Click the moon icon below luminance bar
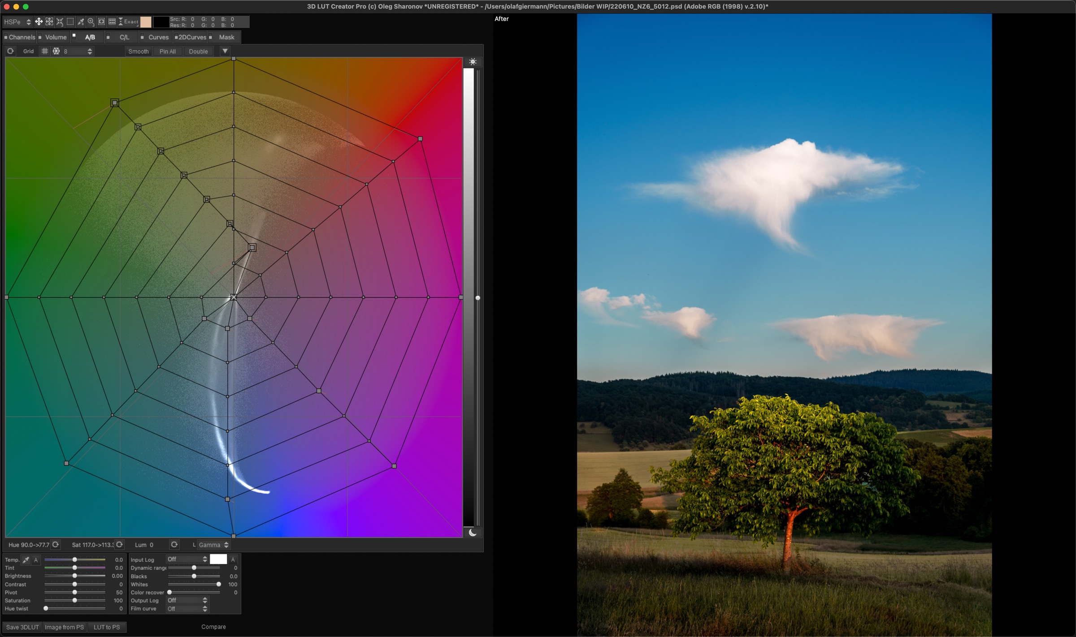The image size is (1076, 637). click(473, 533)
